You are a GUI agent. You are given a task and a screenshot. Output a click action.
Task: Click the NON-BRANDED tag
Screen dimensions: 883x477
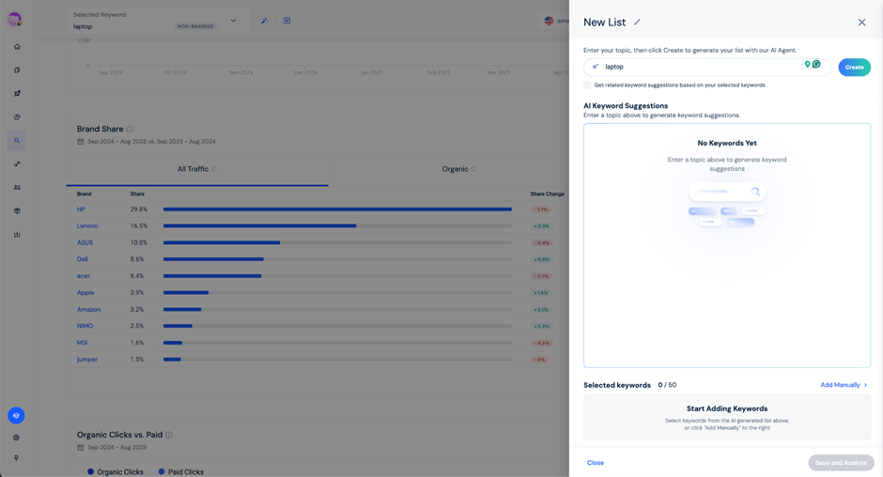195,26
